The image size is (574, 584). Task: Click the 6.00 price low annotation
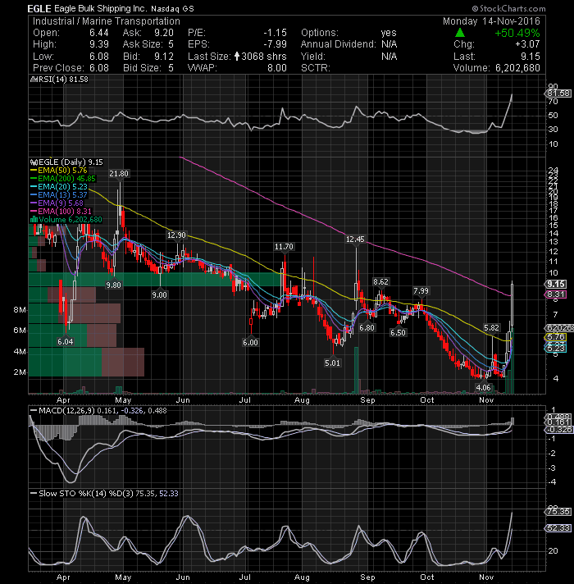click(250, 342)
